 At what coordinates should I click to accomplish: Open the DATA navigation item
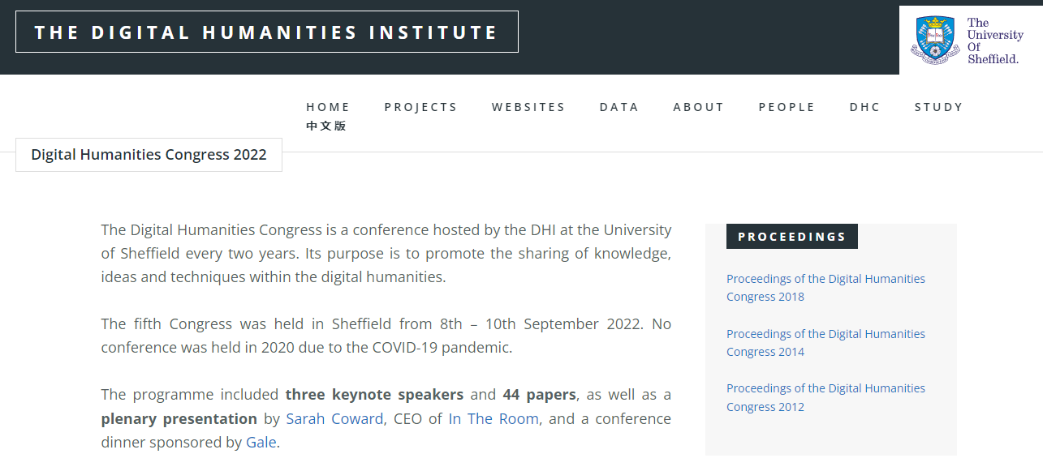[x=619, y=107]
